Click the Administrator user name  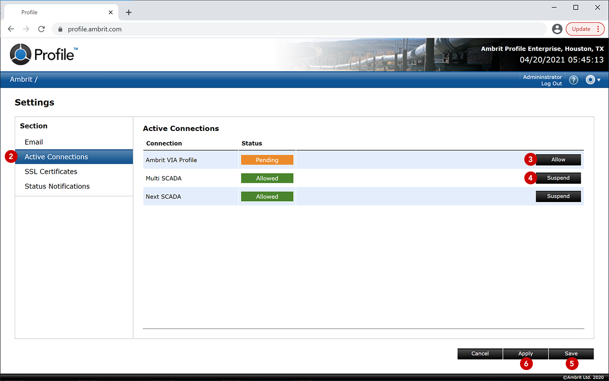click(542, 77)
